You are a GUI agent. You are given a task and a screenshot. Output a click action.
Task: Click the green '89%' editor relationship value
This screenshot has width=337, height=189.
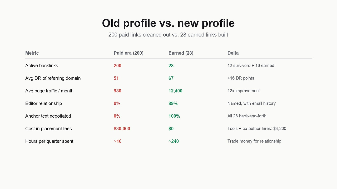pyautogui.click(x=173, y=103)
